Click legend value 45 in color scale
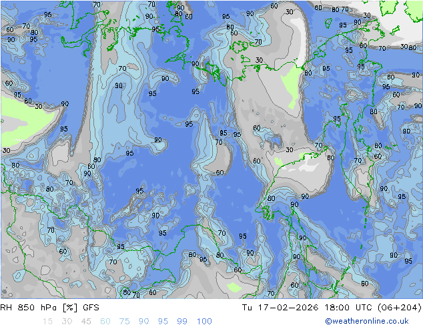This screenshot has height=327, width=423. (x=86, y=322)
